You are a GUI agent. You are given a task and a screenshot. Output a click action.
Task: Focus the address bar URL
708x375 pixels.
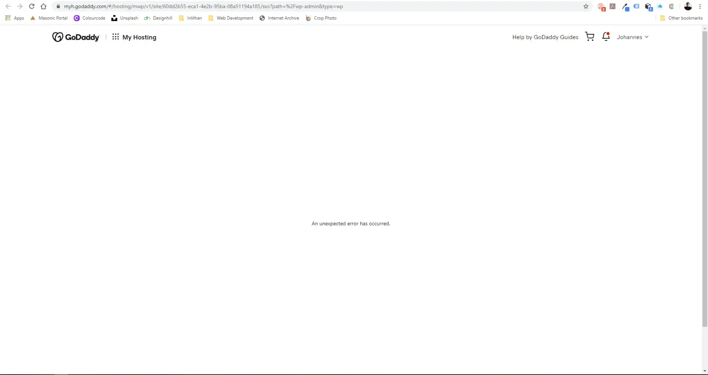pyautogui.click(x=203, y=6)
